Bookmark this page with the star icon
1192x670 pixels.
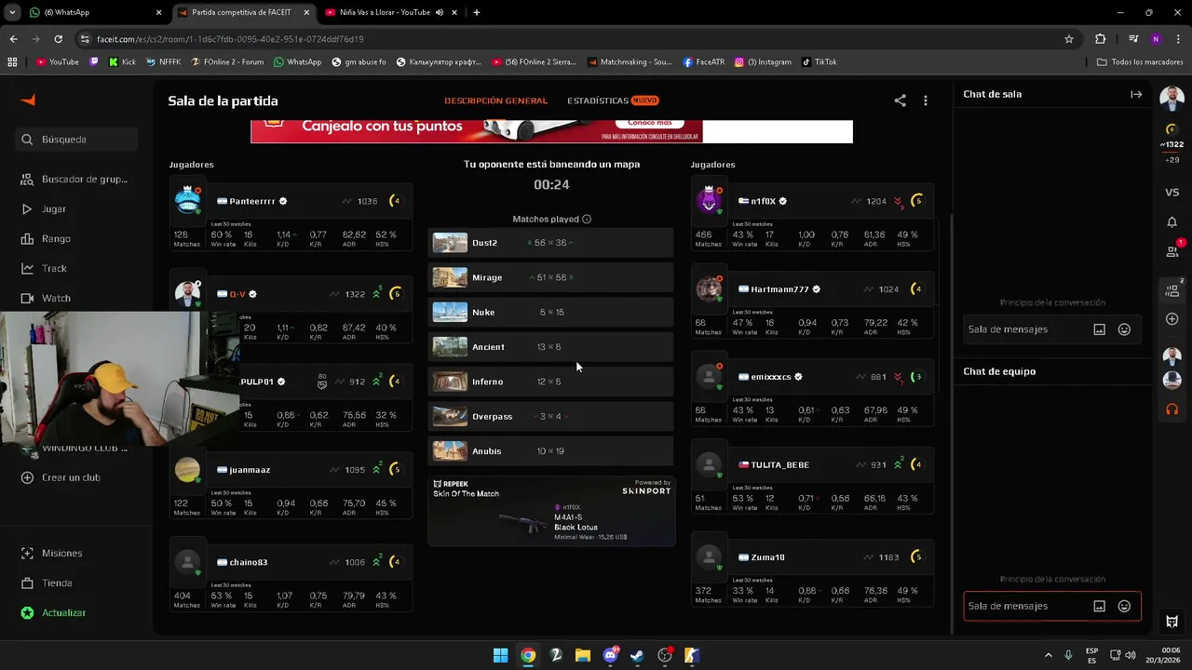1069,39
